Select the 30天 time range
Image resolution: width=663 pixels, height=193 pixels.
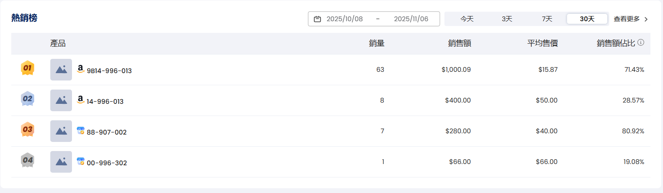tap(587, 19)
